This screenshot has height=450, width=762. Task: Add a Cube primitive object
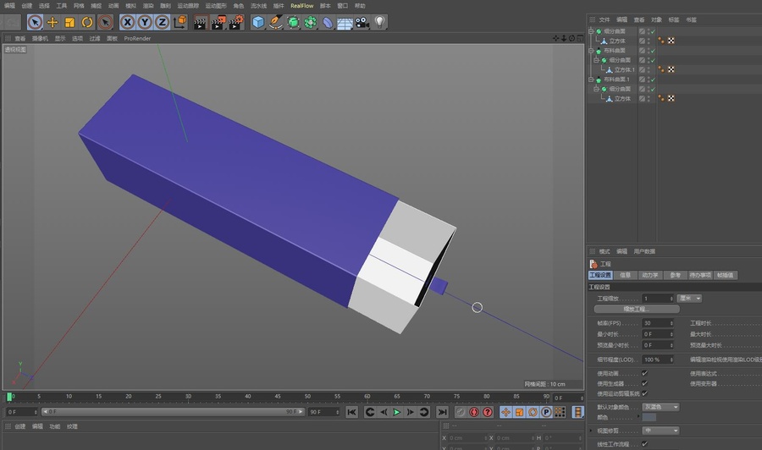(x=258, y=22)
